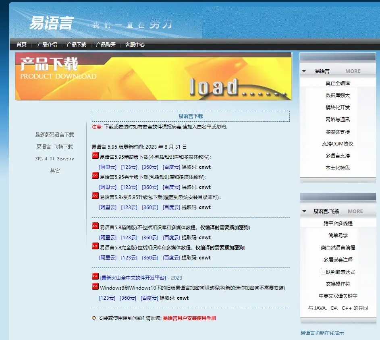Click 123云 link for 加密狗驱动程序
This screenshot has width=380, height=340.
[x=107, y=298]
